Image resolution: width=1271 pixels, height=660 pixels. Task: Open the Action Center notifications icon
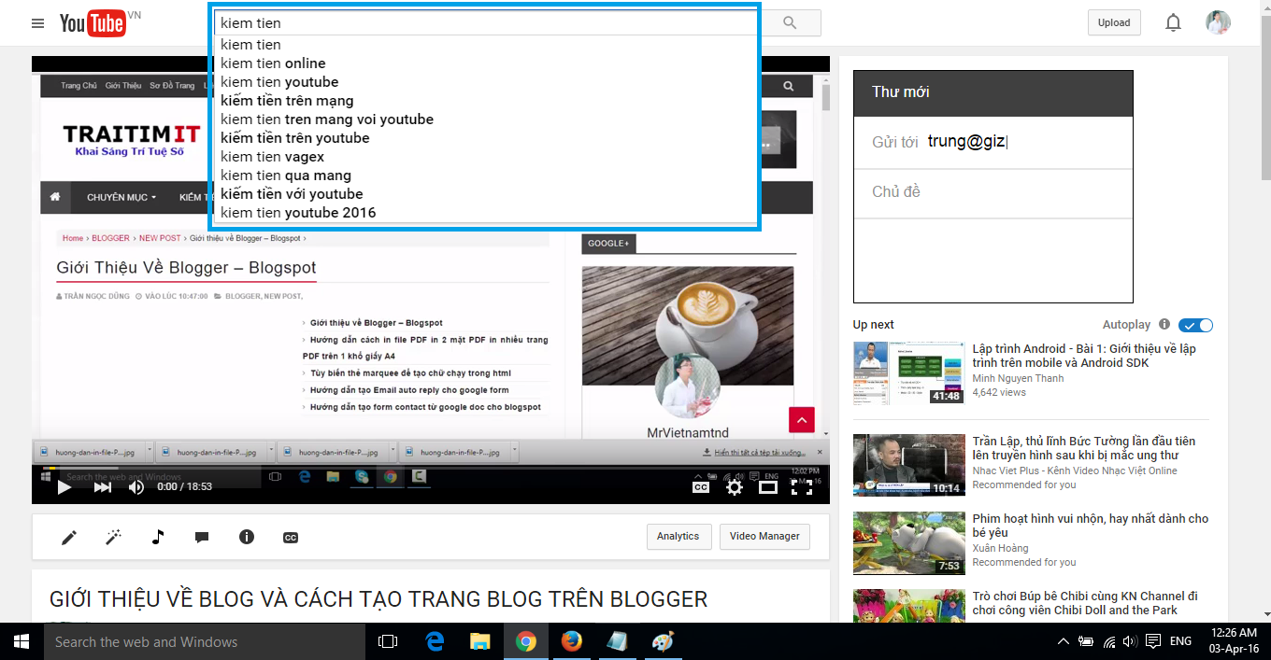1153,641
